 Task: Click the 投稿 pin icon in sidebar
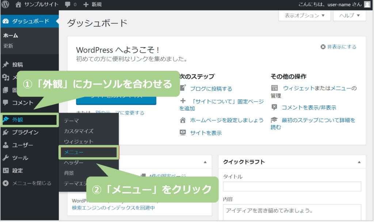[x=5, y=65]
